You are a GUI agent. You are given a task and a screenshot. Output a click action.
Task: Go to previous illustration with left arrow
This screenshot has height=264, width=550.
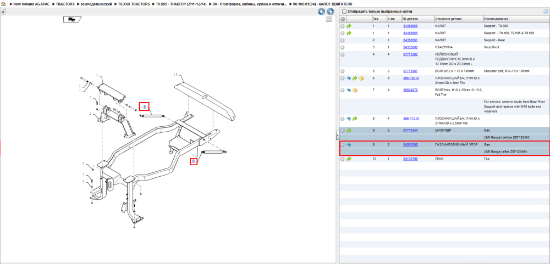coord(321,12)
